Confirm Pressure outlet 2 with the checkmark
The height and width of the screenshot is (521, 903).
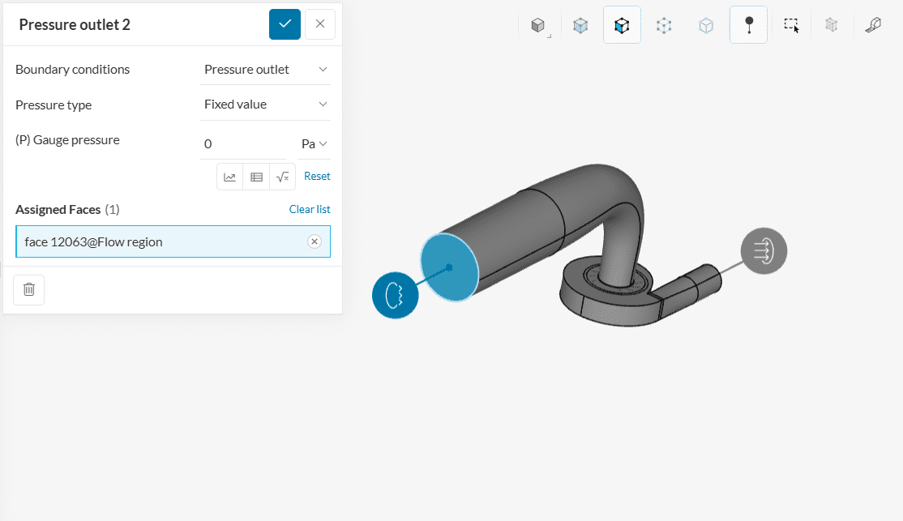(x=285, y=24)
